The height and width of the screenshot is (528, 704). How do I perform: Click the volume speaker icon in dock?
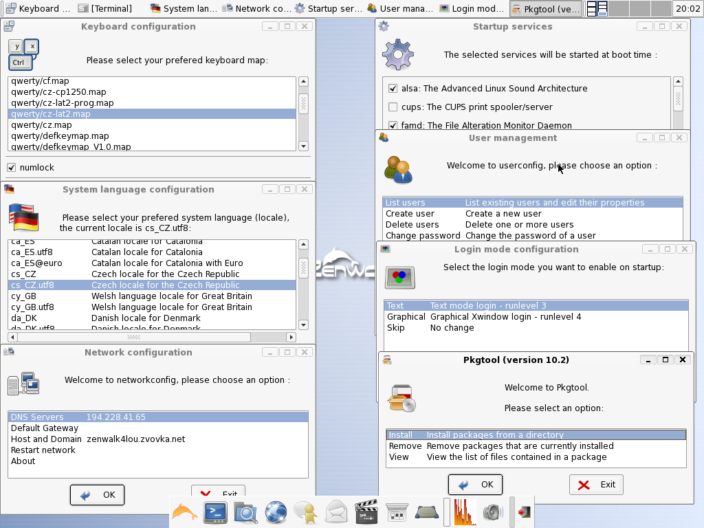click(493, 512)
